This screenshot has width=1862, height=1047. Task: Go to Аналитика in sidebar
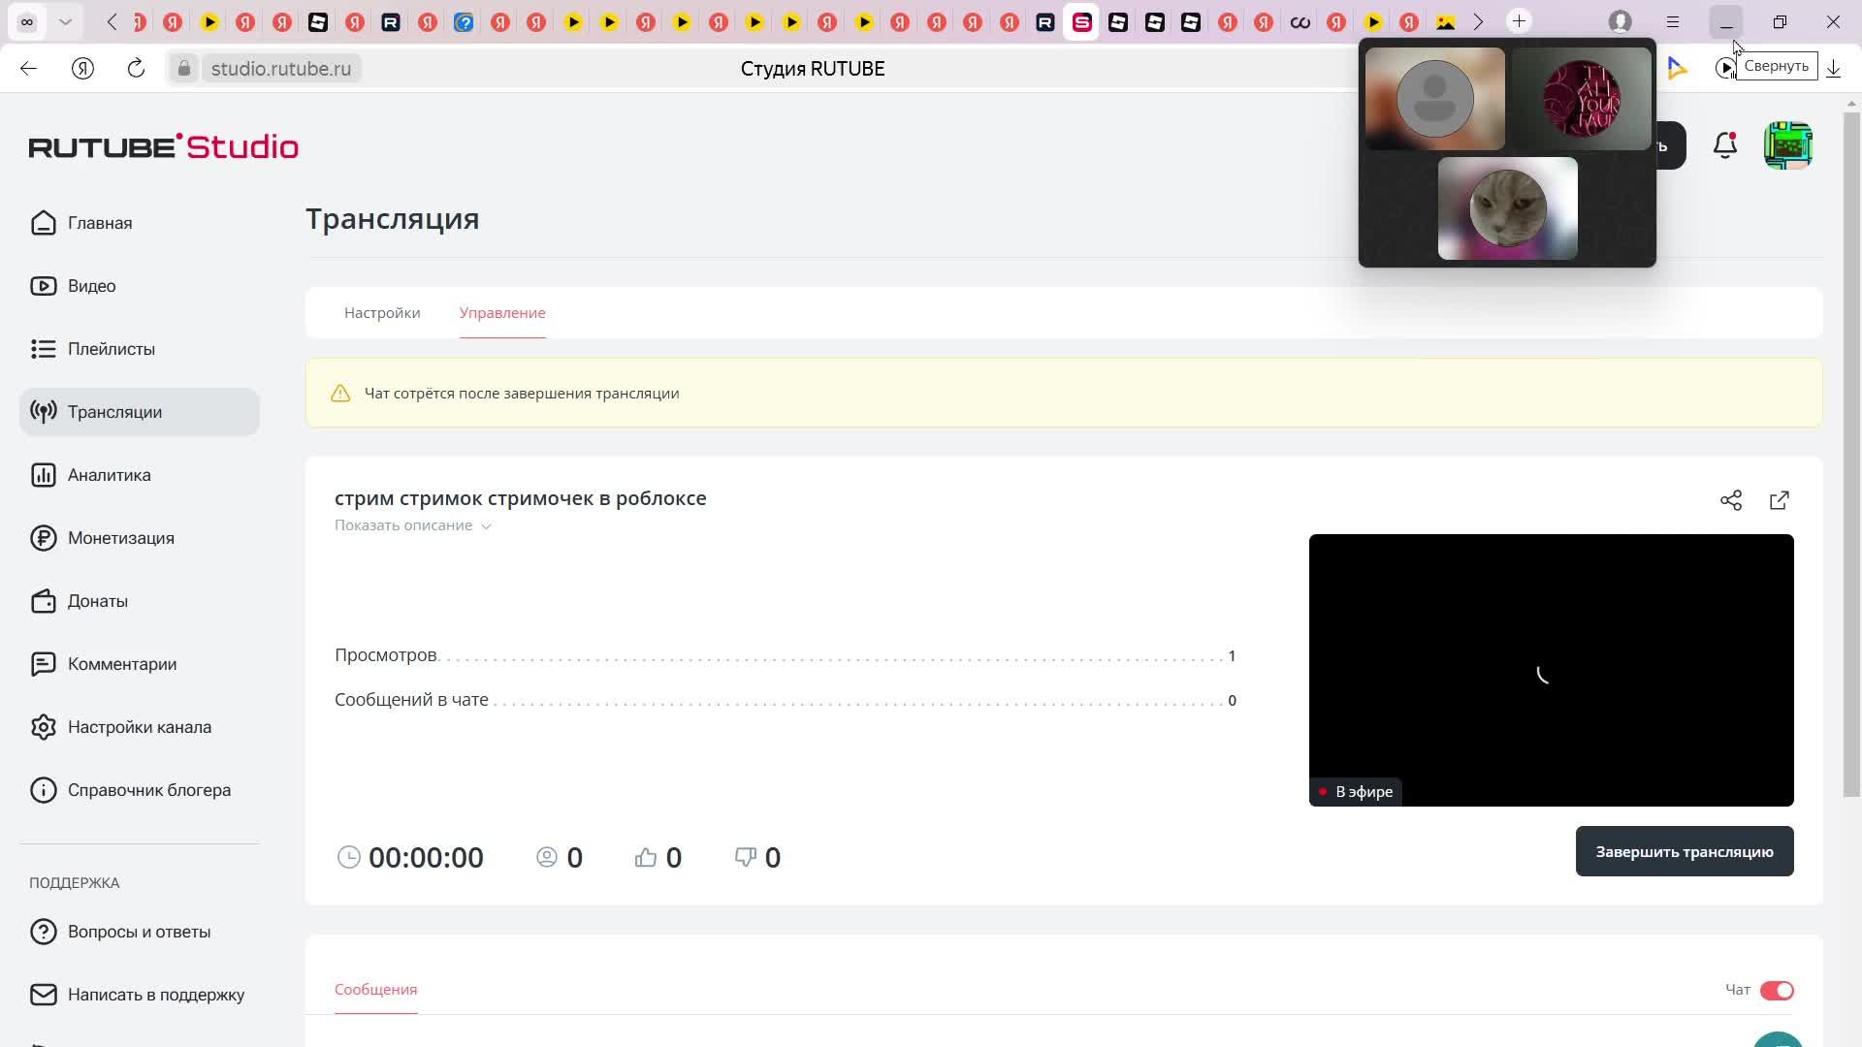click(109, 475)
